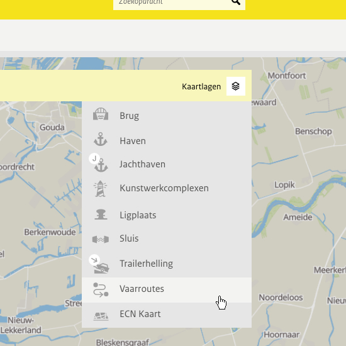Click the Haven anchor icon
Image resolution: width=346 pixels, height=346 pixels.
pyautogui.click(x=101, y=139)
